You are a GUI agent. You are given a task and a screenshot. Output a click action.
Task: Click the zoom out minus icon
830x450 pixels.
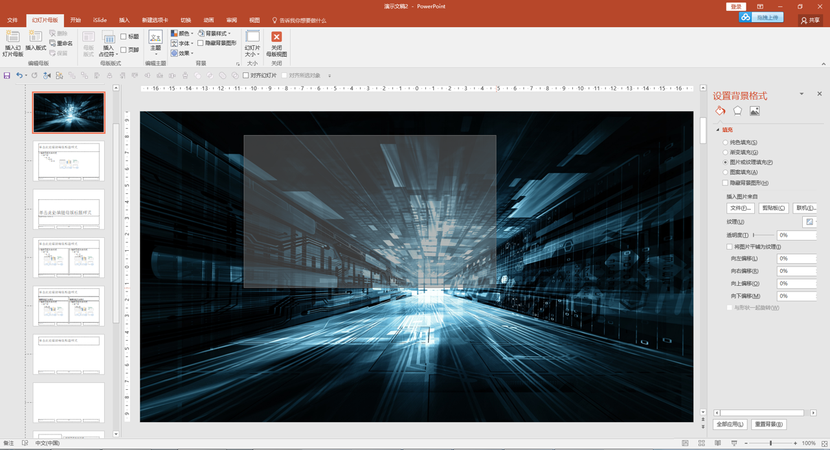(x=746, y=444)
